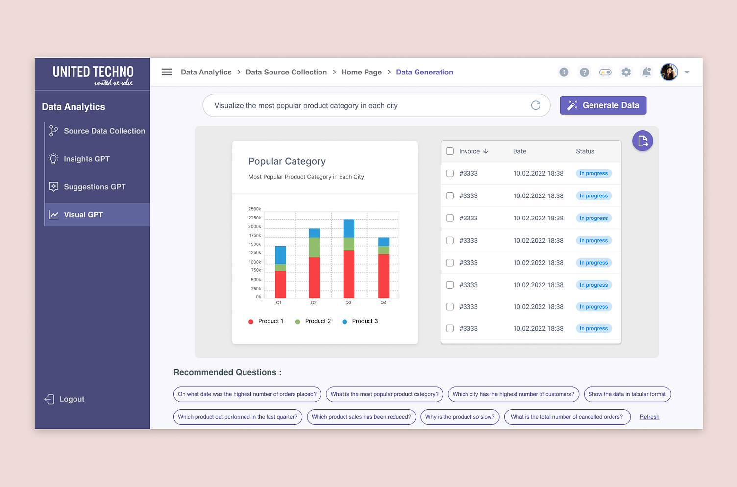Screen dimensions: 737x487
Task: Select the Visual GPT chart icon
Action: [x=53, y=214]
